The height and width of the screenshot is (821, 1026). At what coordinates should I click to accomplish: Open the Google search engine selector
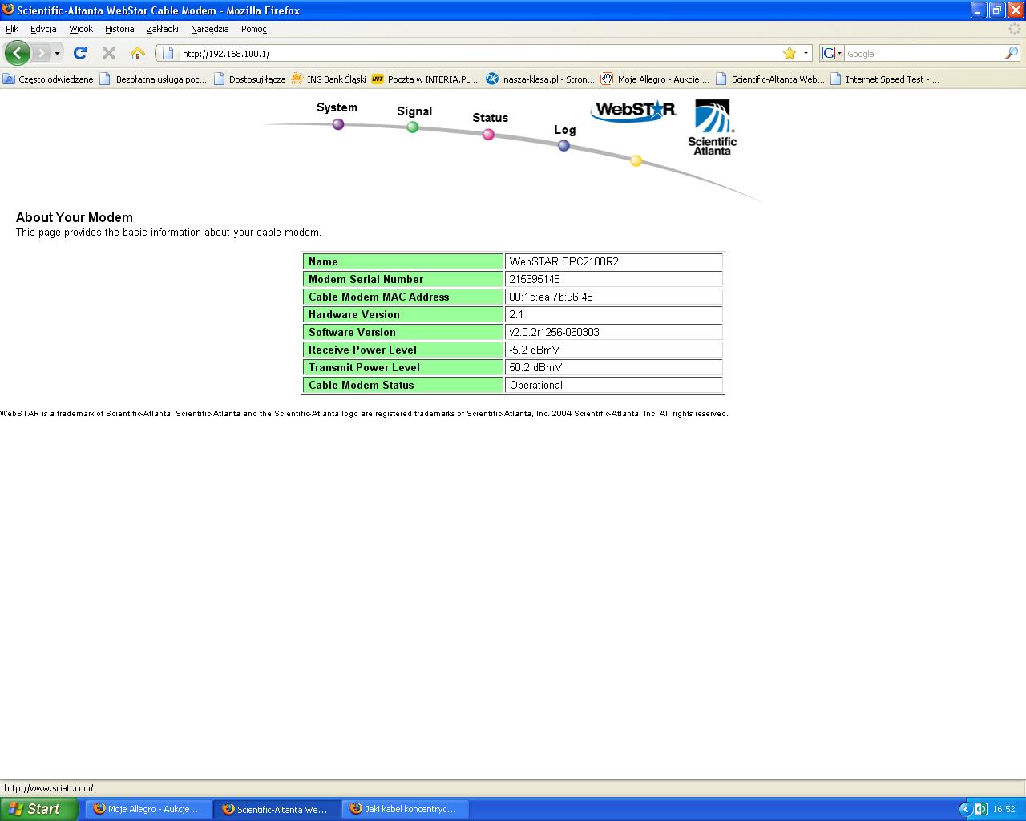(832, 53)
